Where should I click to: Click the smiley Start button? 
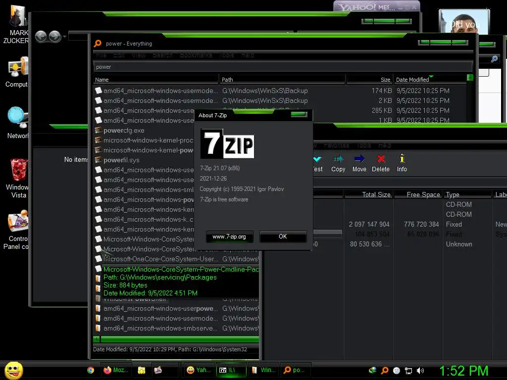[14, 370]
